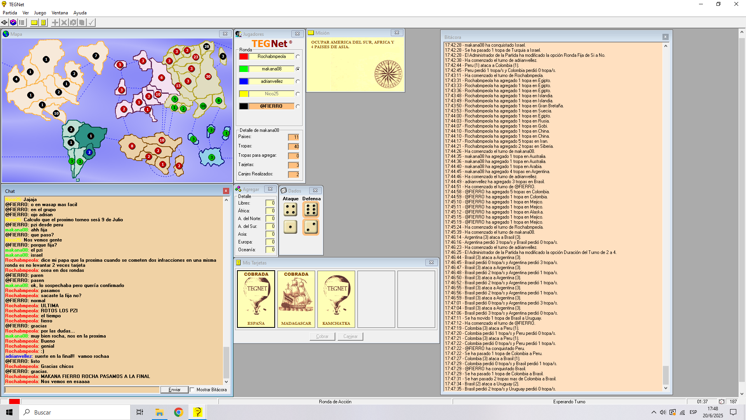Click the Dados panel dice title icon
Viewport: 746px width, 420px height.
coord(284,191)
